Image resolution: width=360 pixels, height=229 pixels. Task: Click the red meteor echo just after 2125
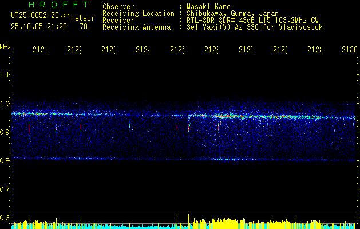point(189,128)
